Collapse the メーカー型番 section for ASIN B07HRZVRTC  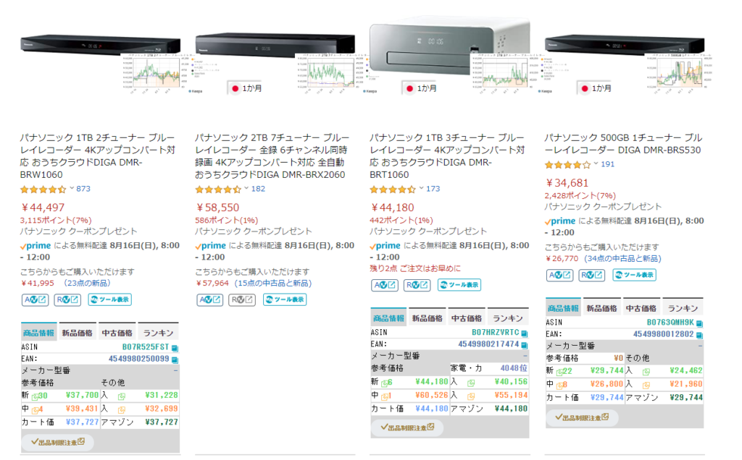coord(524,356)
